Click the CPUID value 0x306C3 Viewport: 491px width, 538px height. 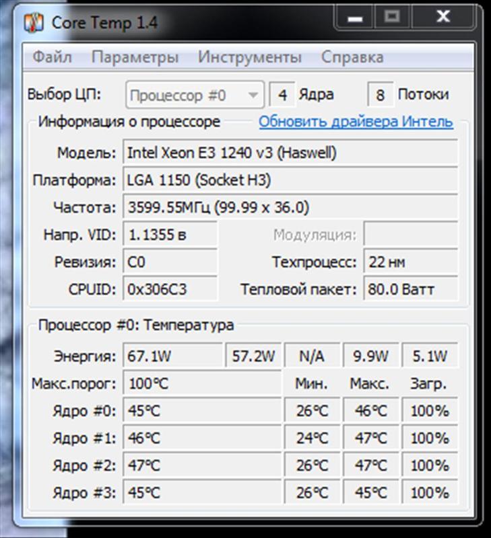[170, 289]
